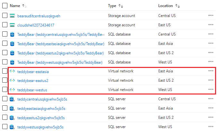Select checkbox for teddycentralus TeddyBear database
This screenshot has width=217, height=131.
[5, 34]
